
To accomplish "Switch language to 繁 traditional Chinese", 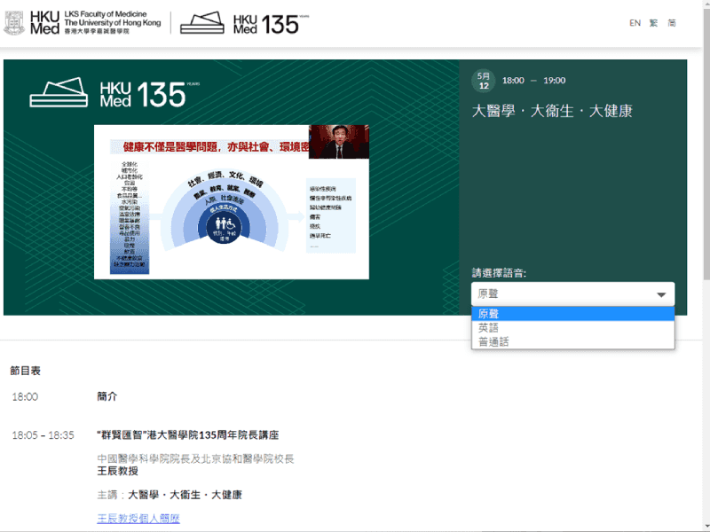I will point(653,23).
